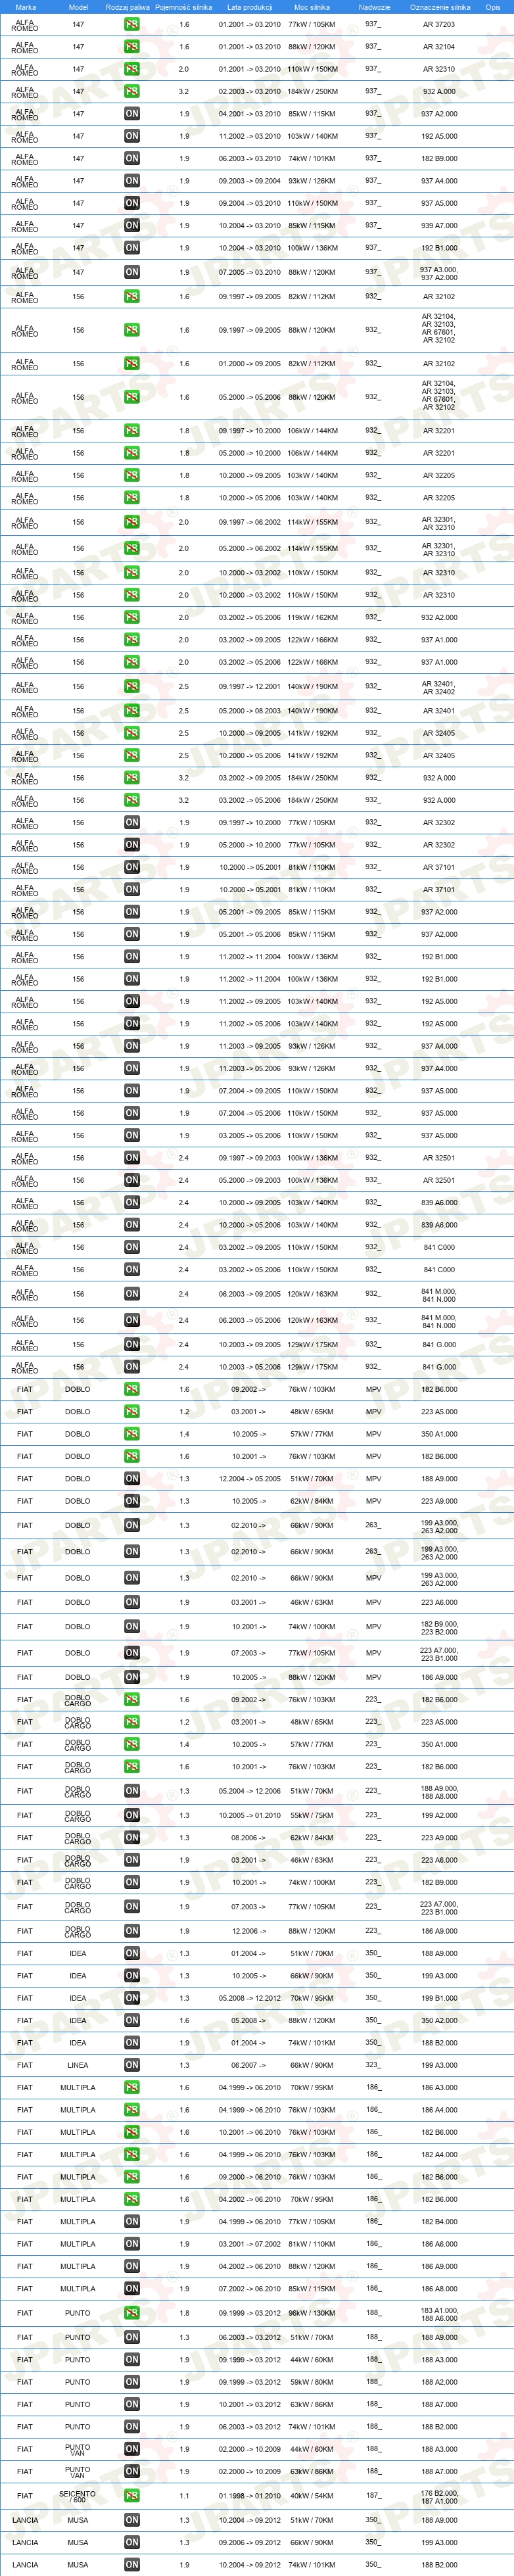The width and height of the screenshot is (514, 2576).
Task: Click ON icon in 147 row with 937 A3.000, 937 A2.000
Action: tap(132, 272)
